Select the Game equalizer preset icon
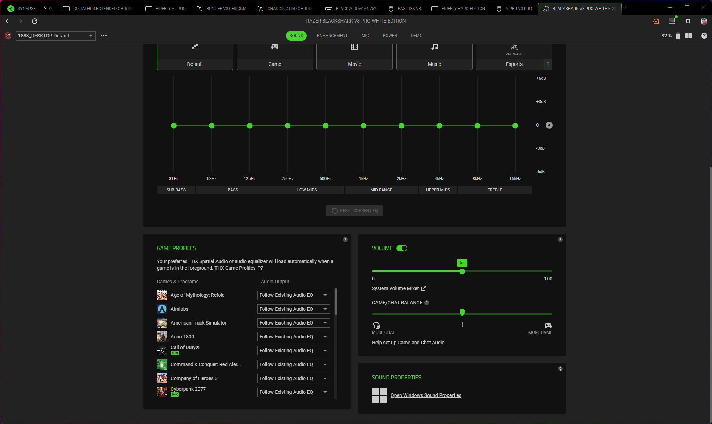Image resolution: width=712 pixels, height=424 pixels. tap(274, 47)
